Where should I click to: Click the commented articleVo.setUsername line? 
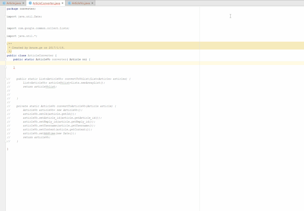pos(59,125)
